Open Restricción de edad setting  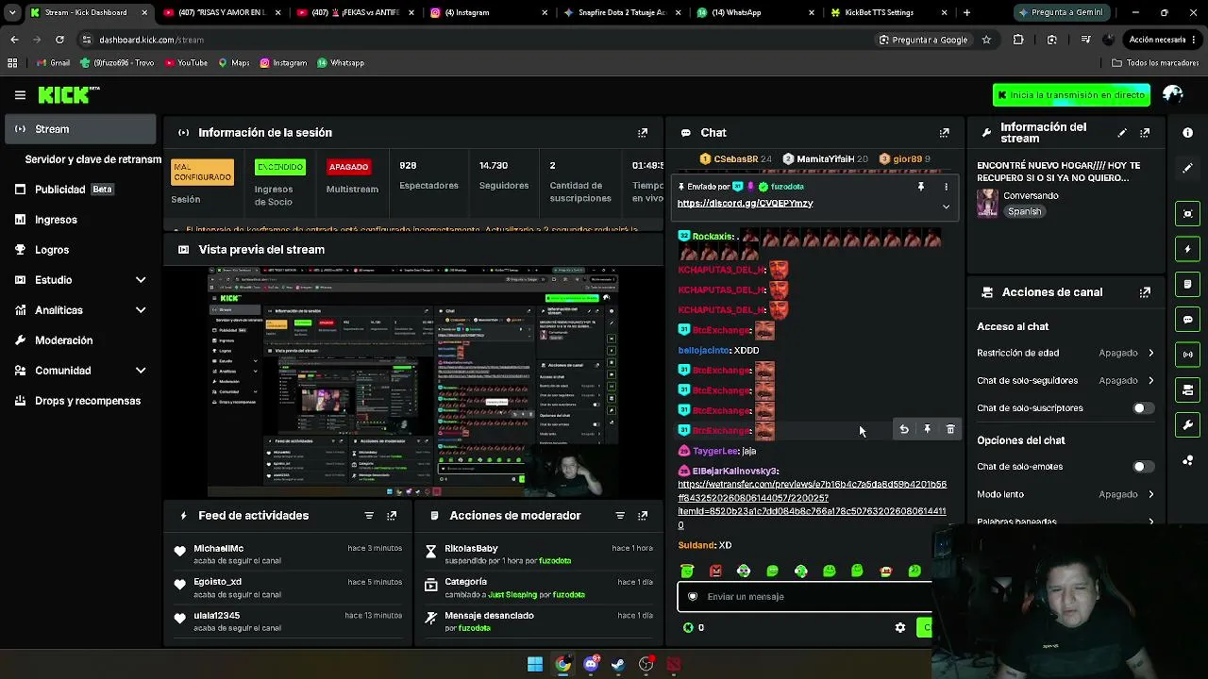tap(1065, 353)
